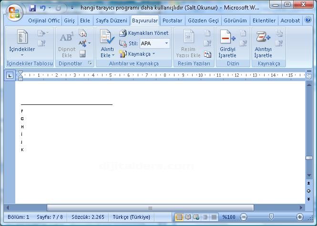Viewport: 317px width, 226px height.
Task: Click the zoom out minus button
Action: (x=244, y=217)
